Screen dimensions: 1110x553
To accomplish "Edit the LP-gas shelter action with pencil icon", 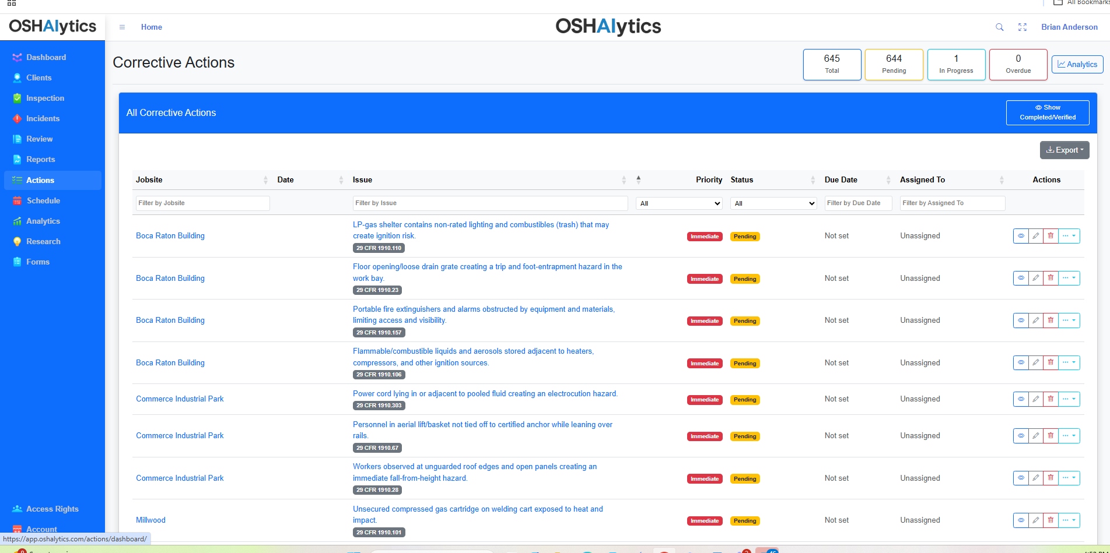I will (1035, 236).
